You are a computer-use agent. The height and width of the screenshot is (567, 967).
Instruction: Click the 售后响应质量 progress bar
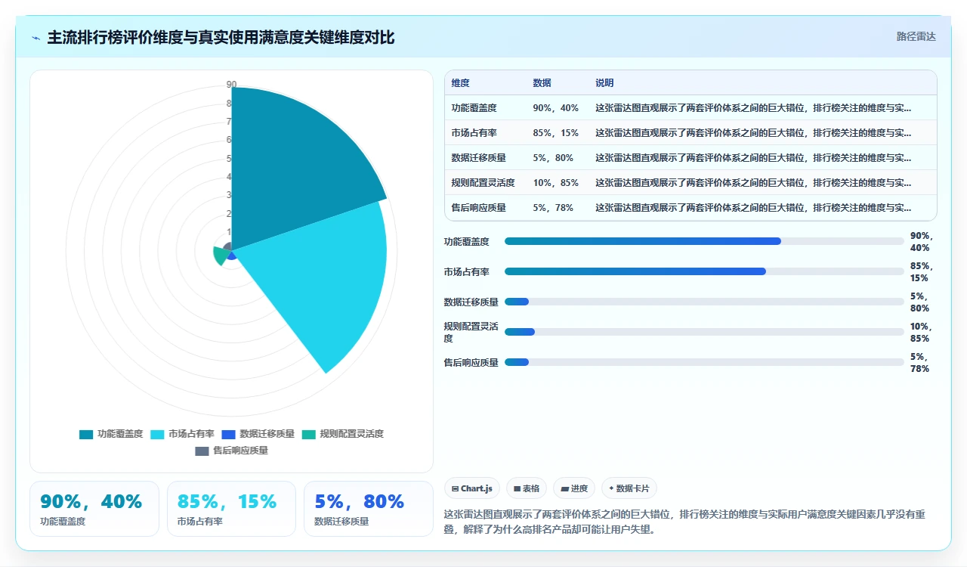(704, 362)
